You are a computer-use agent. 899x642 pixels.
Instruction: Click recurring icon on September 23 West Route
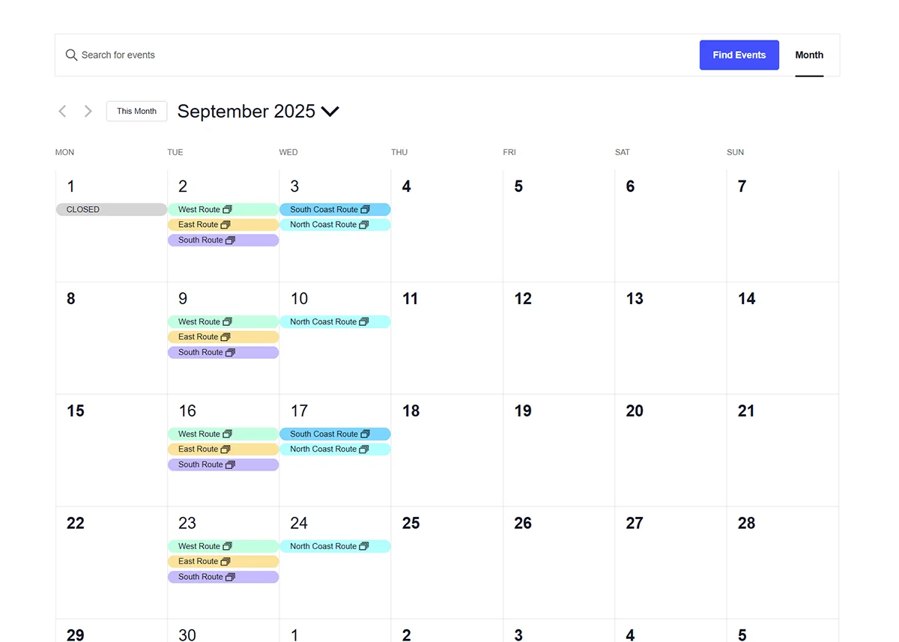tap(228, 547)
